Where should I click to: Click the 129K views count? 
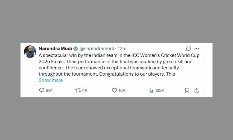tap(160, 90)
